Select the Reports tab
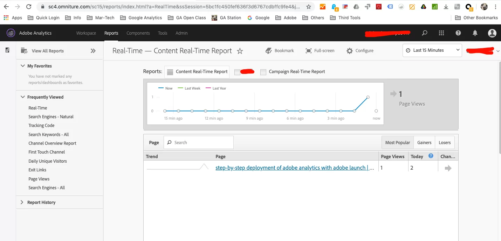The height and width of the screenshot is (241, 501). (x=111, y=33)
